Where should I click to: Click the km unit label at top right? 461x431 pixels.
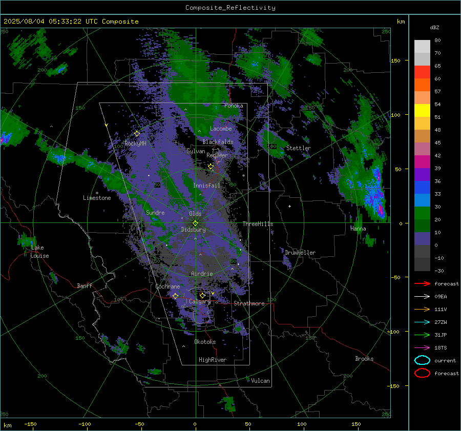401,22
